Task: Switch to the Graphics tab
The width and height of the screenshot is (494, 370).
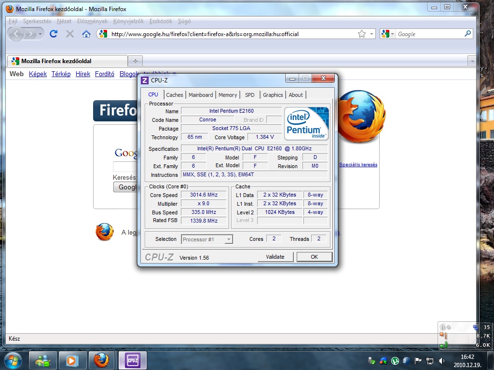Action: coord(273,95)
